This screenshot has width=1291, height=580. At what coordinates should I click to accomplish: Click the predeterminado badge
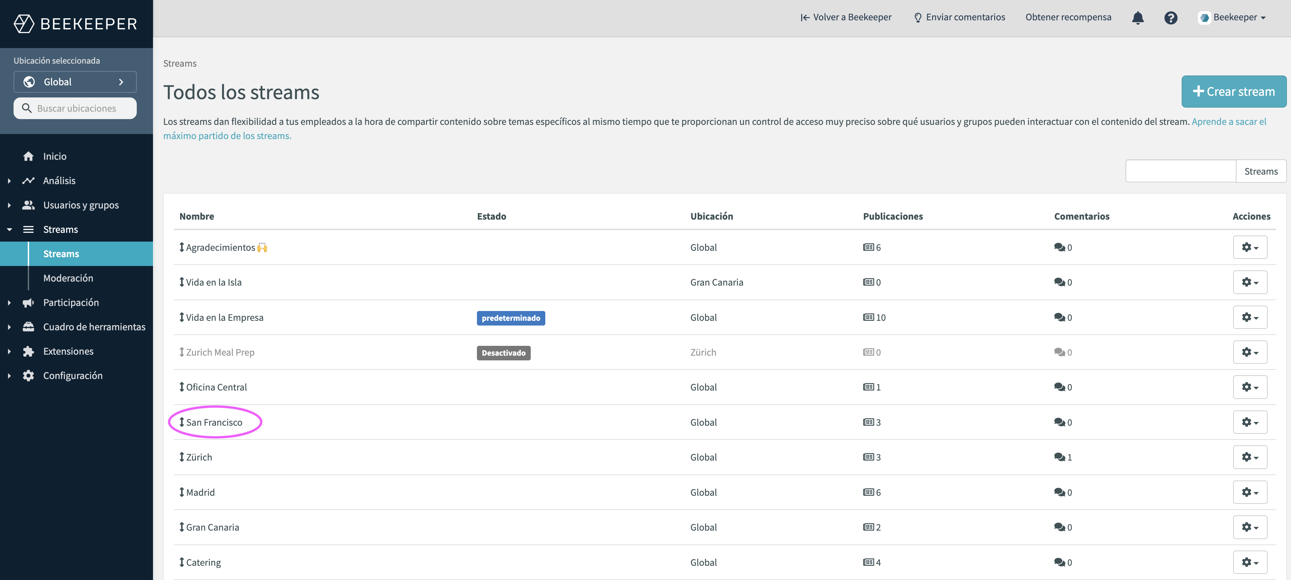[x=511, y=318]
